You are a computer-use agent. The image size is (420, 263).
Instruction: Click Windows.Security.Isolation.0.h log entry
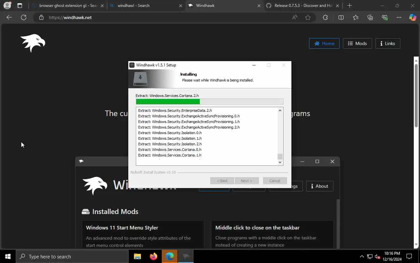click(x=170, y=133)
